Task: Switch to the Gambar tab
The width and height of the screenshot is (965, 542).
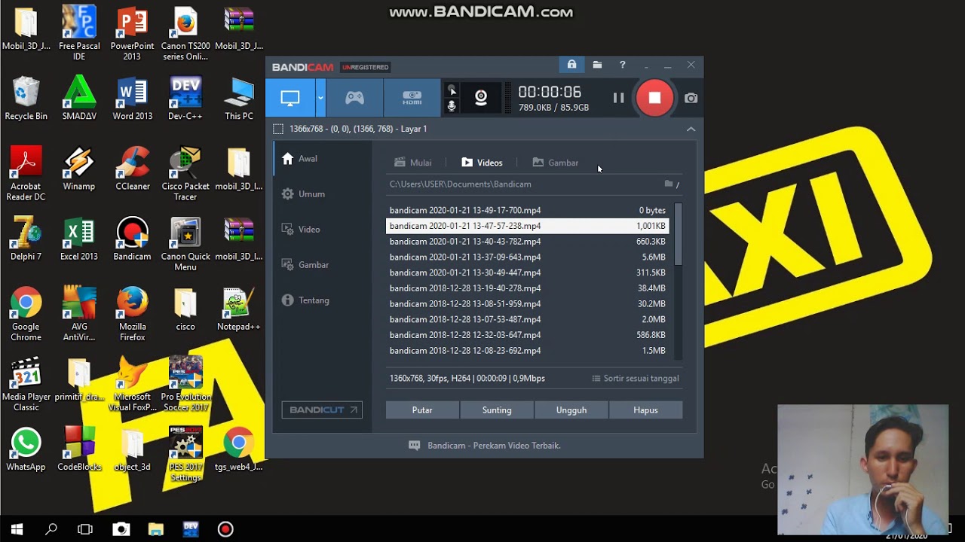Action: [555, 163]
